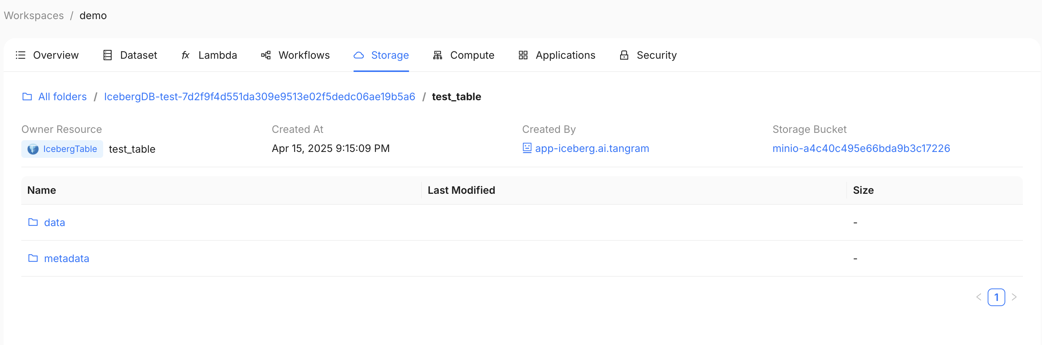
Task: Click the Compute server icon
Action: click(438, 55)
